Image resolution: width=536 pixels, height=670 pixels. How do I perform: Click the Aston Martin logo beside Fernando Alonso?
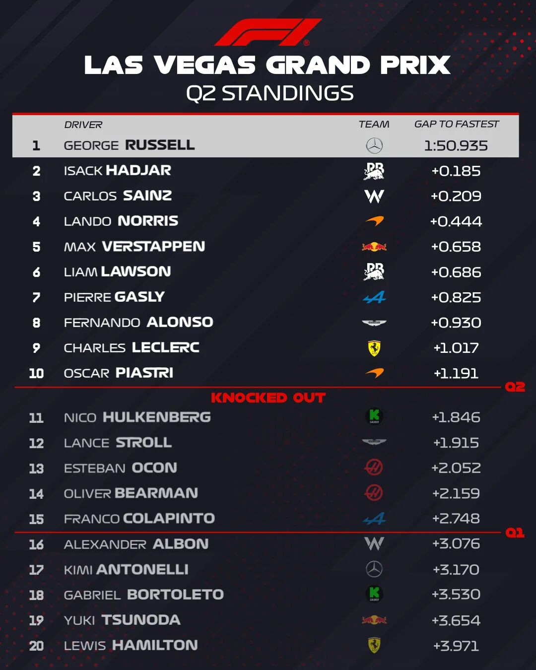(x=374, y=323)
